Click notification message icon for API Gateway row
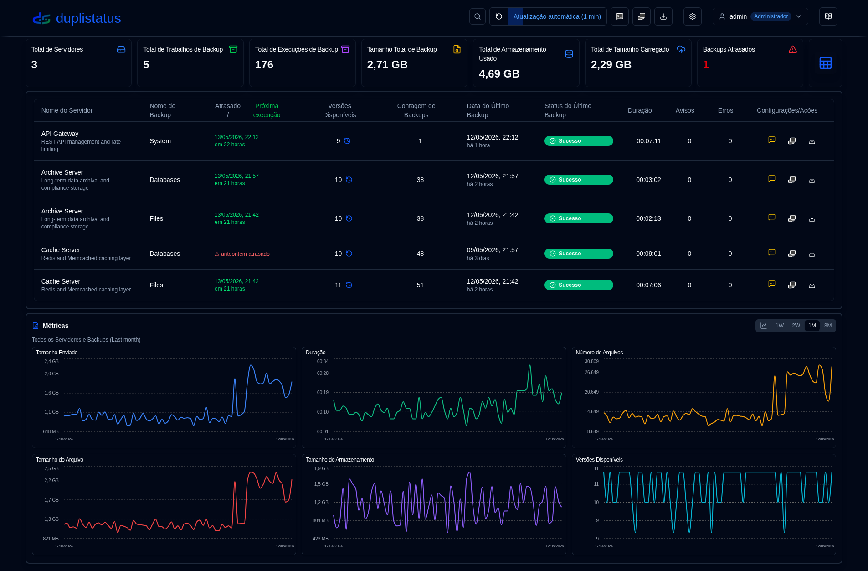868x571 pixels. pyautogui.click(x=772, y=140)
